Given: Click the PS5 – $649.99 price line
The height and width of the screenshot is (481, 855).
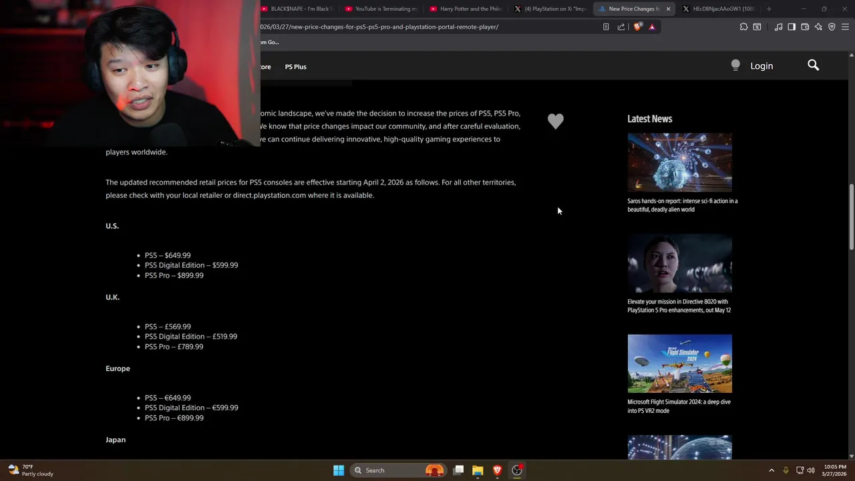Looking at the screenshot, I should coord(168,255).
